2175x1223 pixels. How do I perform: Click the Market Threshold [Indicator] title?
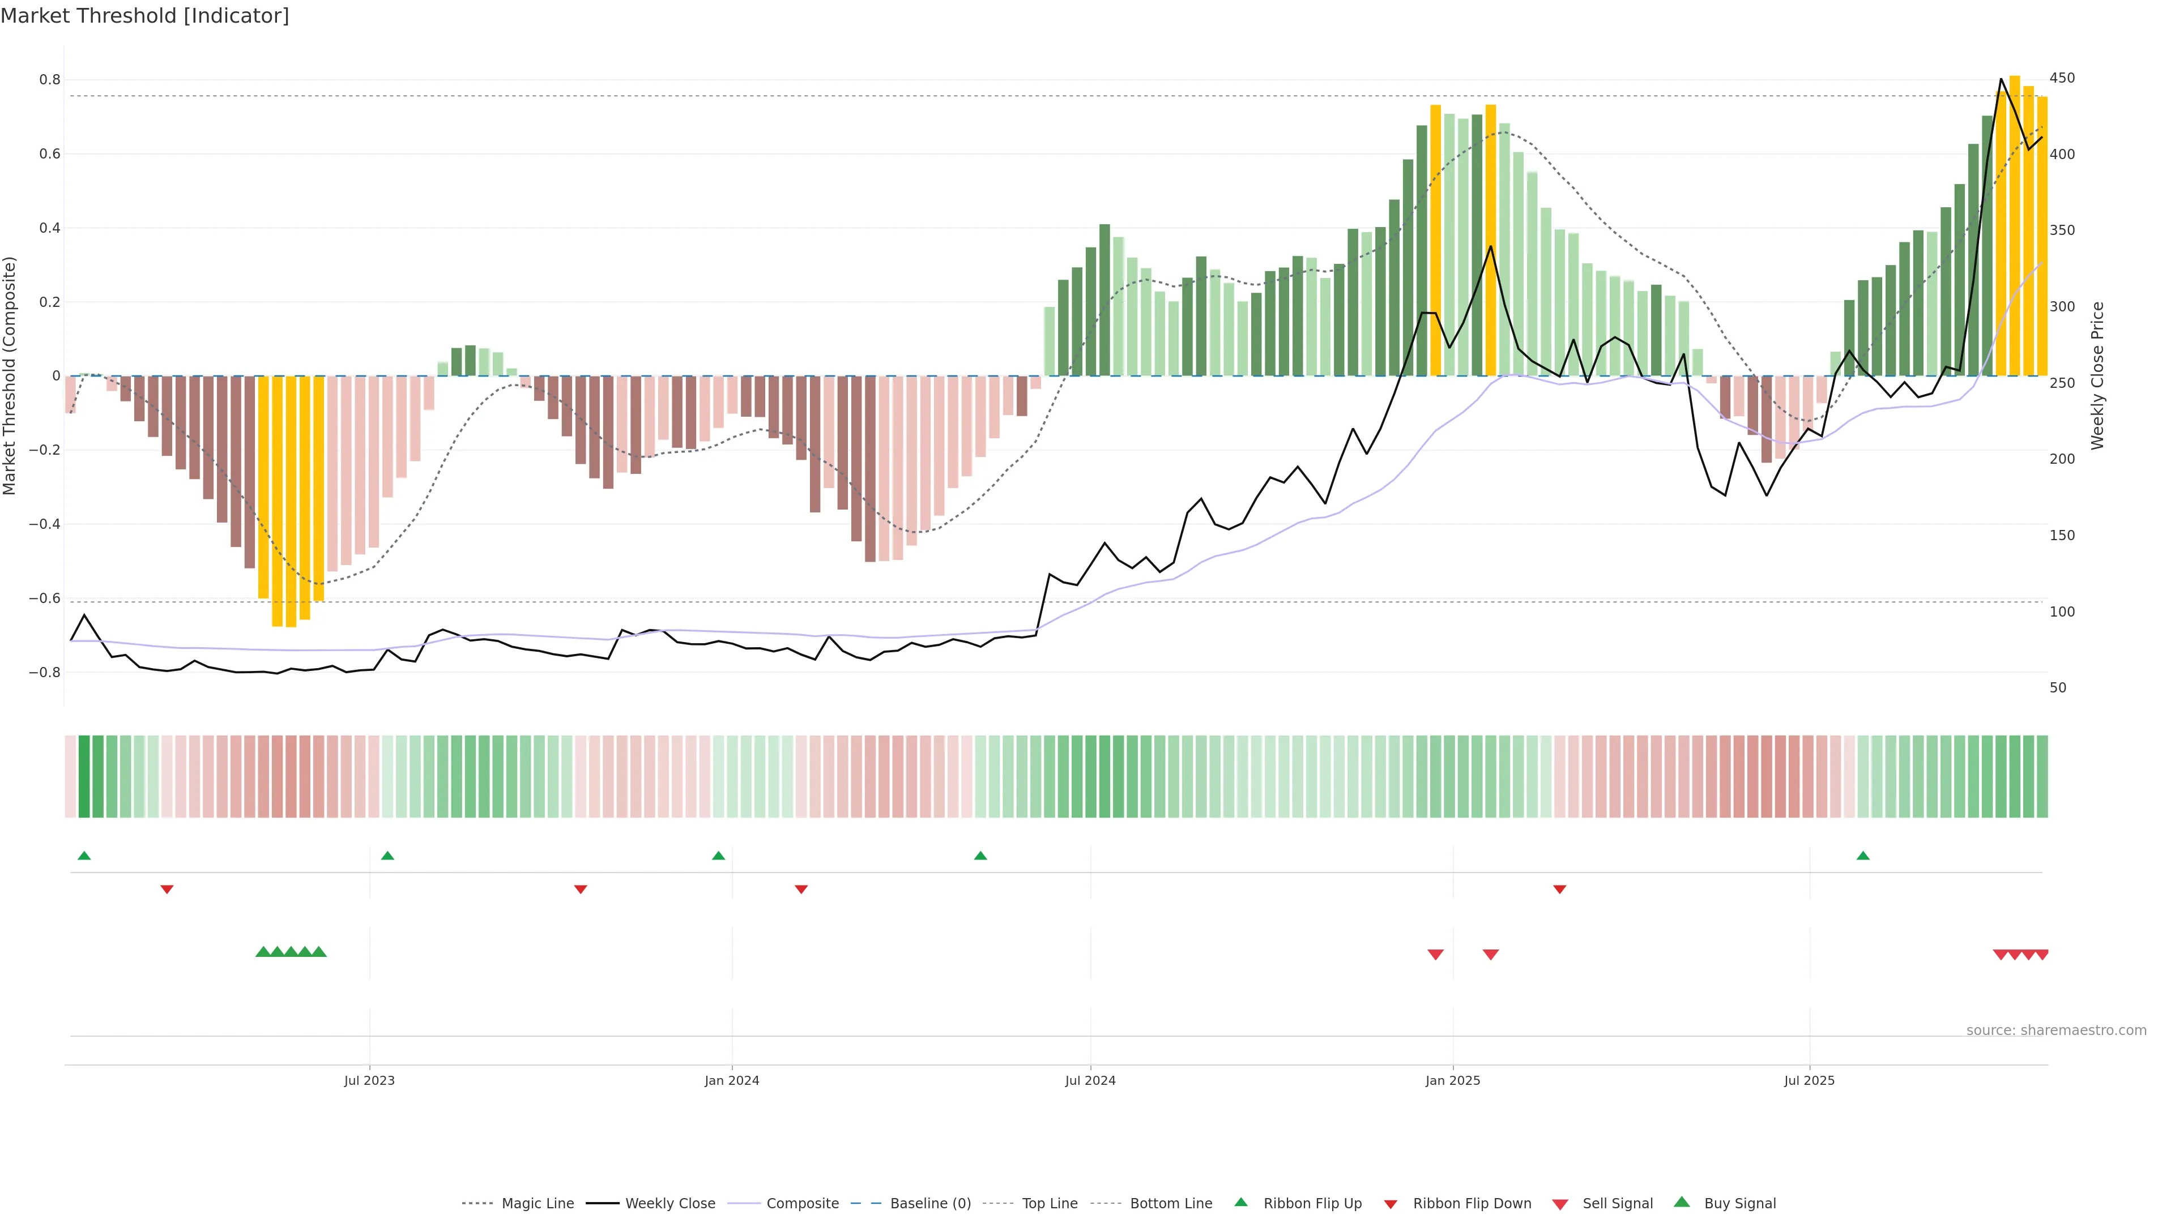pos(144,16)
